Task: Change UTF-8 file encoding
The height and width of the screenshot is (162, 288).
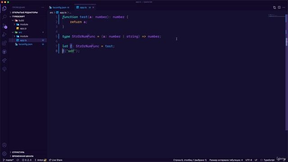Action: click(249, 160)
